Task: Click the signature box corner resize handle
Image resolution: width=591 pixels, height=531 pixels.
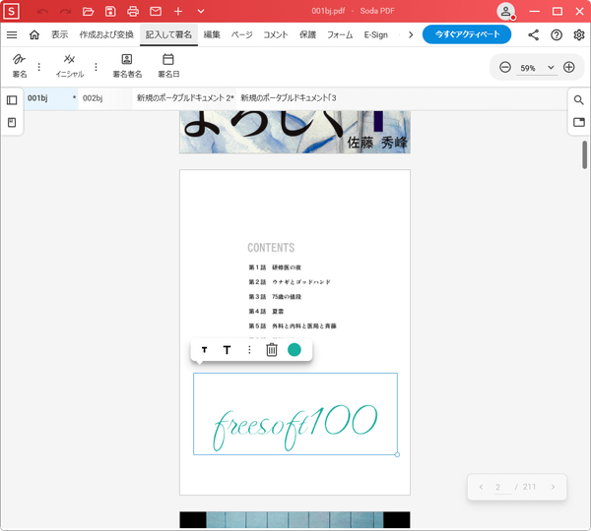Action: [397, 454]
